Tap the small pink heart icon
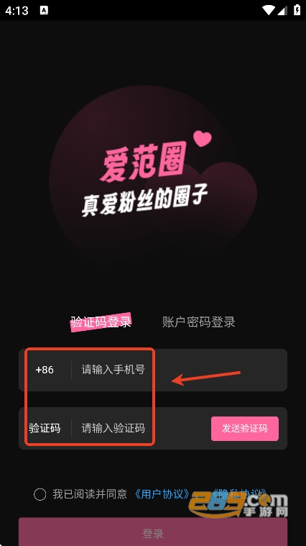This screenshot has width=306, height=546. (x=203, y=139)
